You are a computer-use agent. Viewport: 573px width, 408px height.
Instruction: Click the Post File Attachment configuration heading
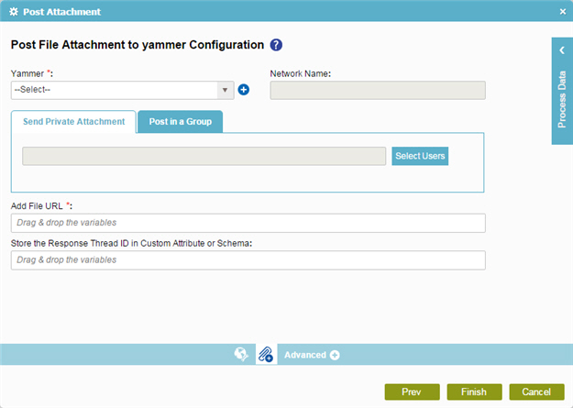click(x=137, y=45)
